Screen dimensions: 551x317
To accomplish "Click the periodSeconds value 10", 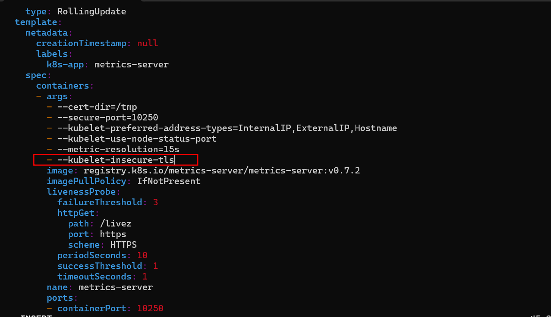I will tap(142, 255).
